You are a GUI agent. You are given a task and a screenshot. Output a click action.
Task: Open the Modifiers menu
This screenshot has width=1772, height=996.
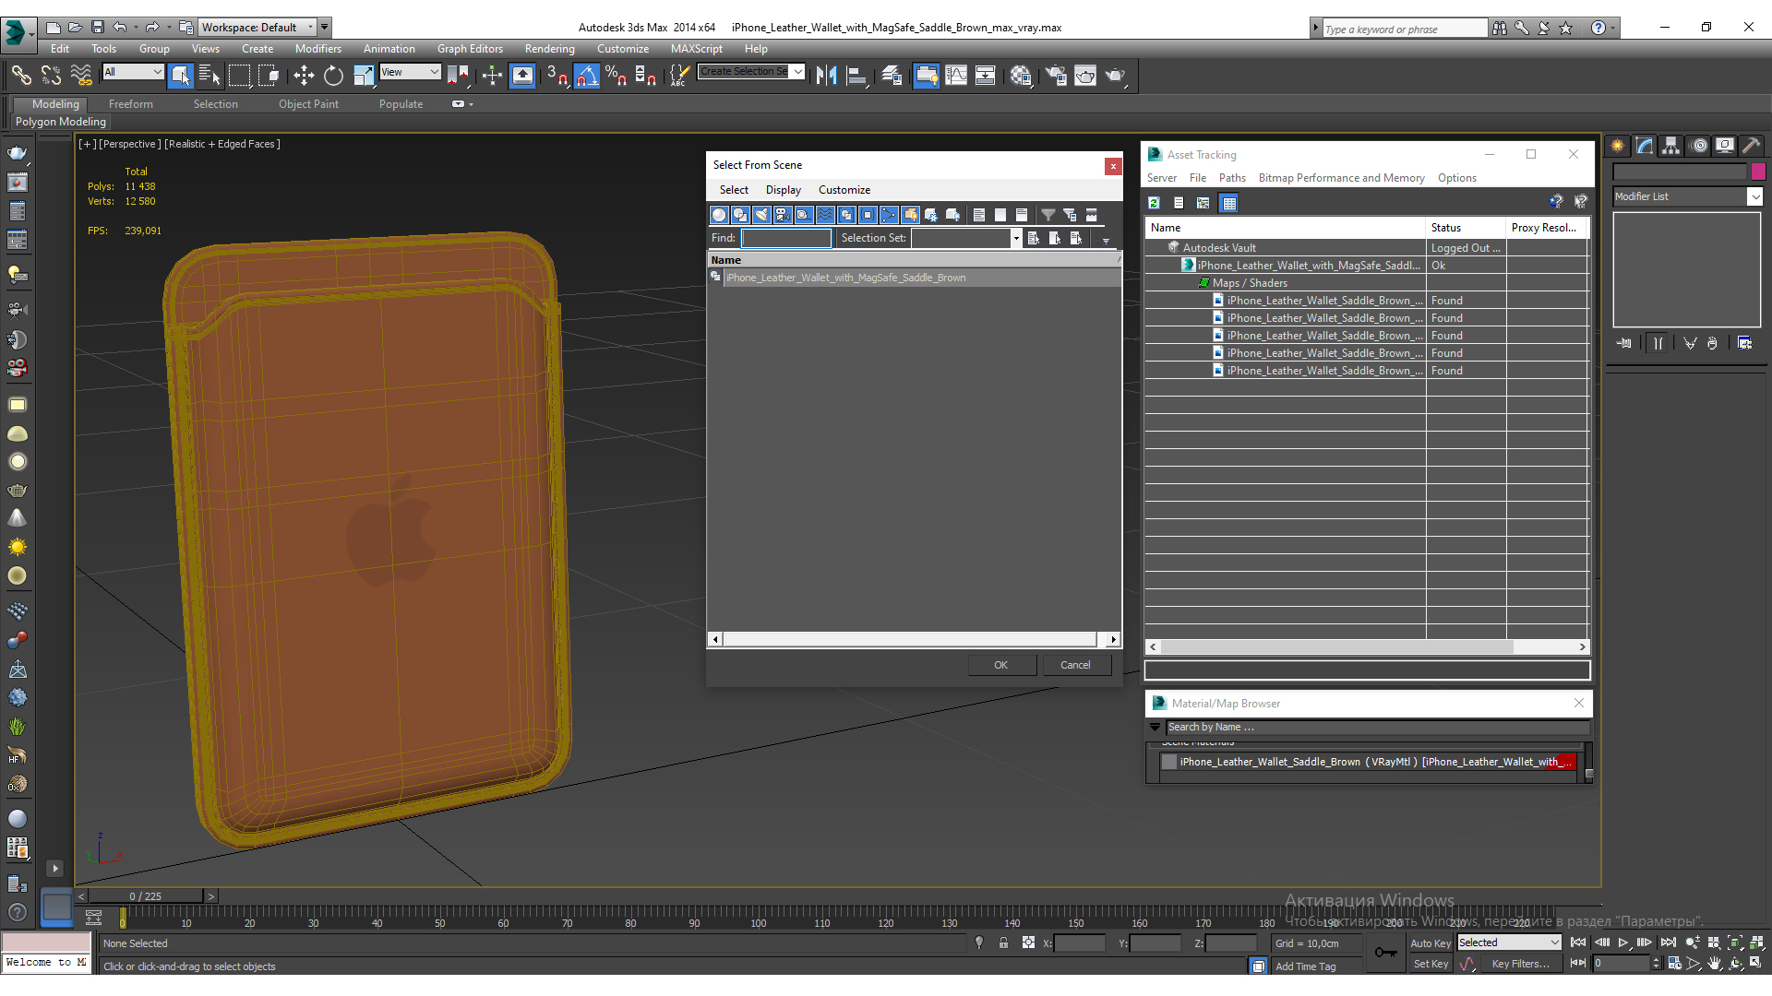click(x=318, y=49)
